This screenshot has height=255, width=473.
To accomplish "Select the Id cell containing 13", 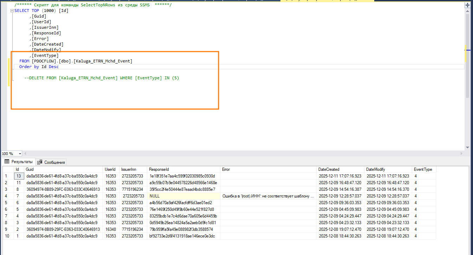I will tap(19, 176).
